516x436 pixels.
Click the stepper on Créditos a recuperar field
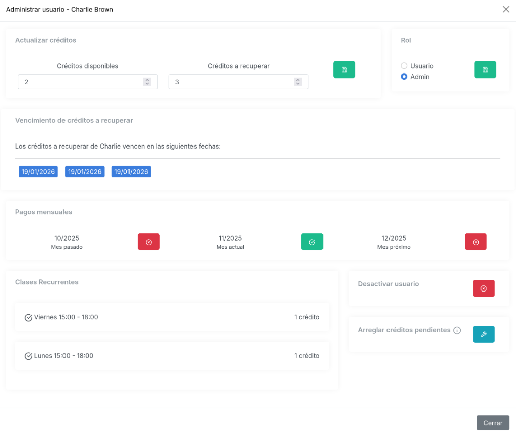click(298, 82)
